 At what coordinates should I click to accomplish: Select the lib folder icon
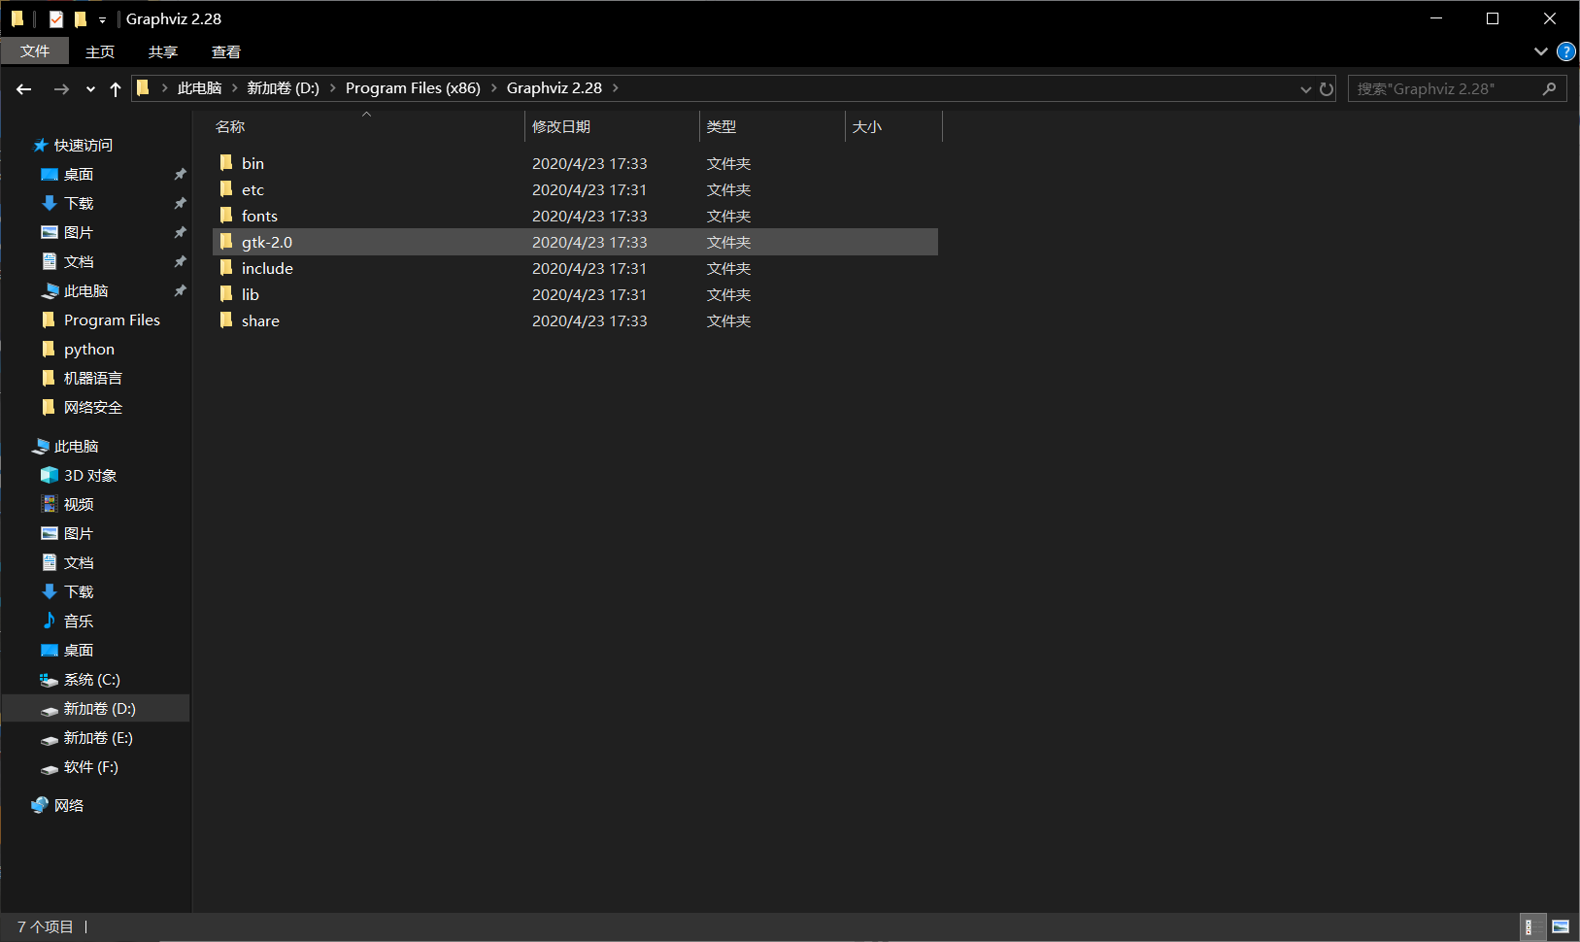click(226, 294)
